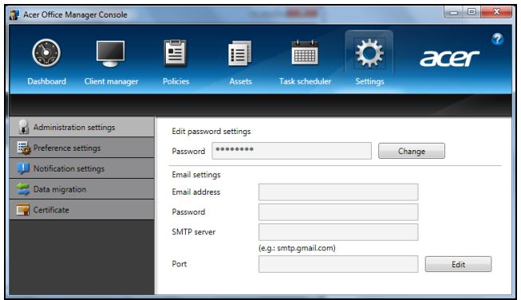Screen dimensions: 521x300
Task: Click the Preference settings gear-list icon
Action: point(24,148)
